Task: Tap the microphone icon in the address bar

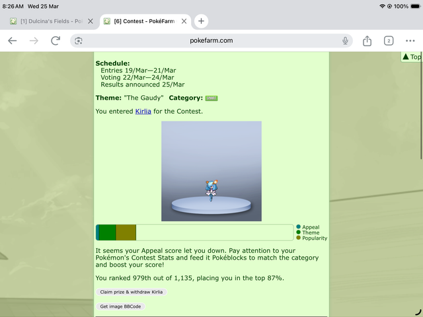Action: [x=345, y=41]
